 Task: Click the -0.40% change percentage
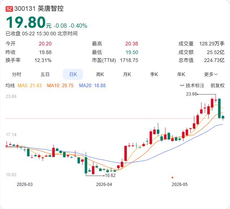[78, 26]
